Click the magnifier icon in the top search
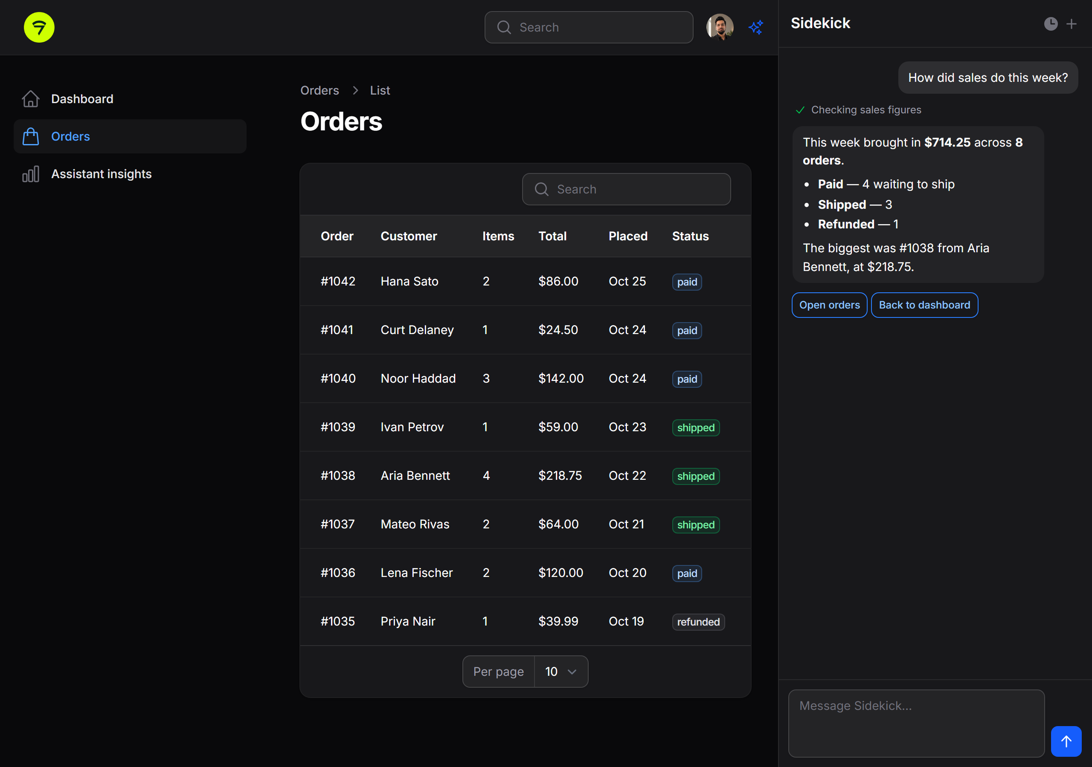Screen dimensions: 1092x767 504,27
